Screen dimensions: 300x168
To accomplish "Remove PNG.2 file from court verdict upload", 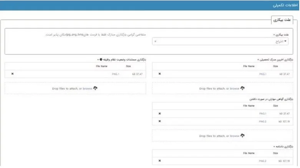I will 160,161.
